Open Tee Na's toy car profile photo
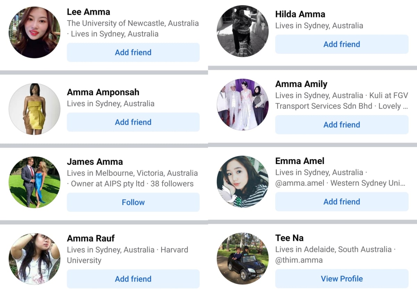Viewport: 417px width, 294px height. pos(243,259)
